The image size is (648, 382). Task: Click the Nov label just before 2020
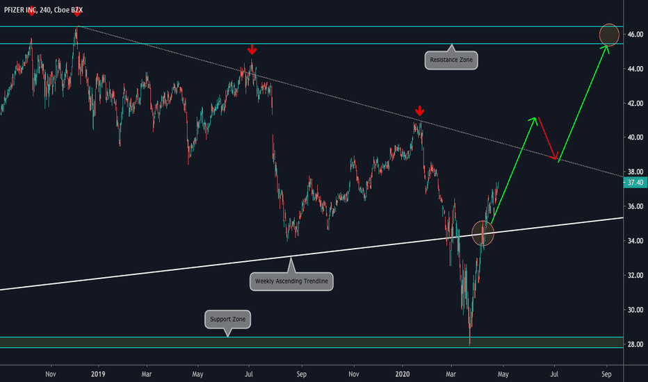click(x=354, y=374)
